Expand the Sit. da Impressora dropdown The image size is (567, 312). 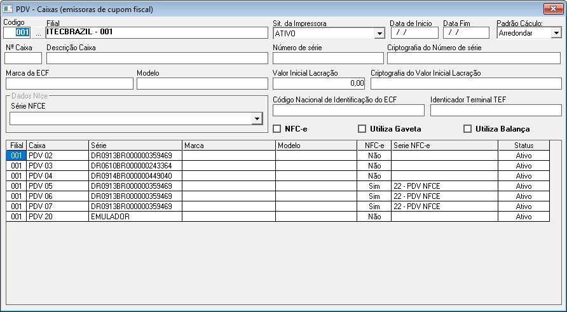click(x=379, y=34)
